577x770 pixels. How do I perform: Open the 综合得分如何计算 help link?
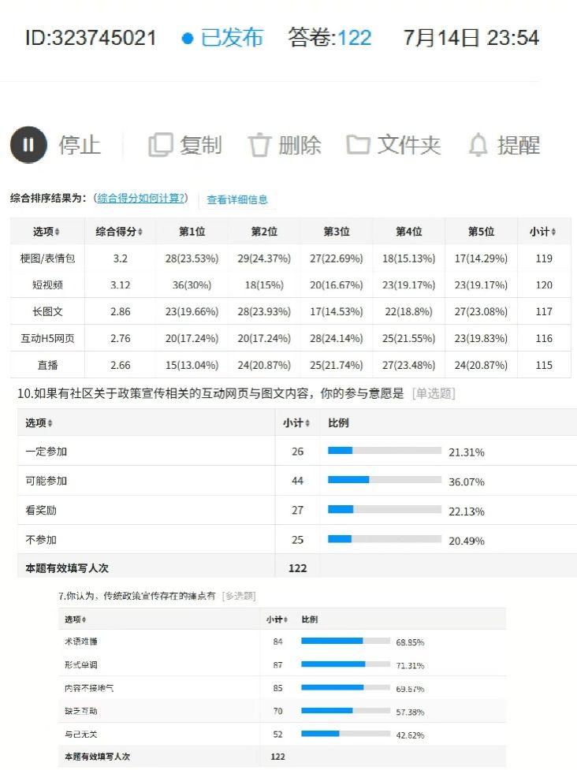tap(142, 199)
